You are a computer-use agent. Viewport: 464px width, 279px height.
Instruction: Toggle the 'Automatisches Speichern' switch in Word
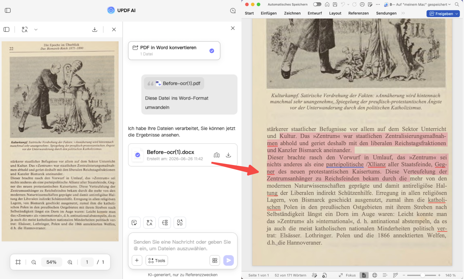point(317,4)
